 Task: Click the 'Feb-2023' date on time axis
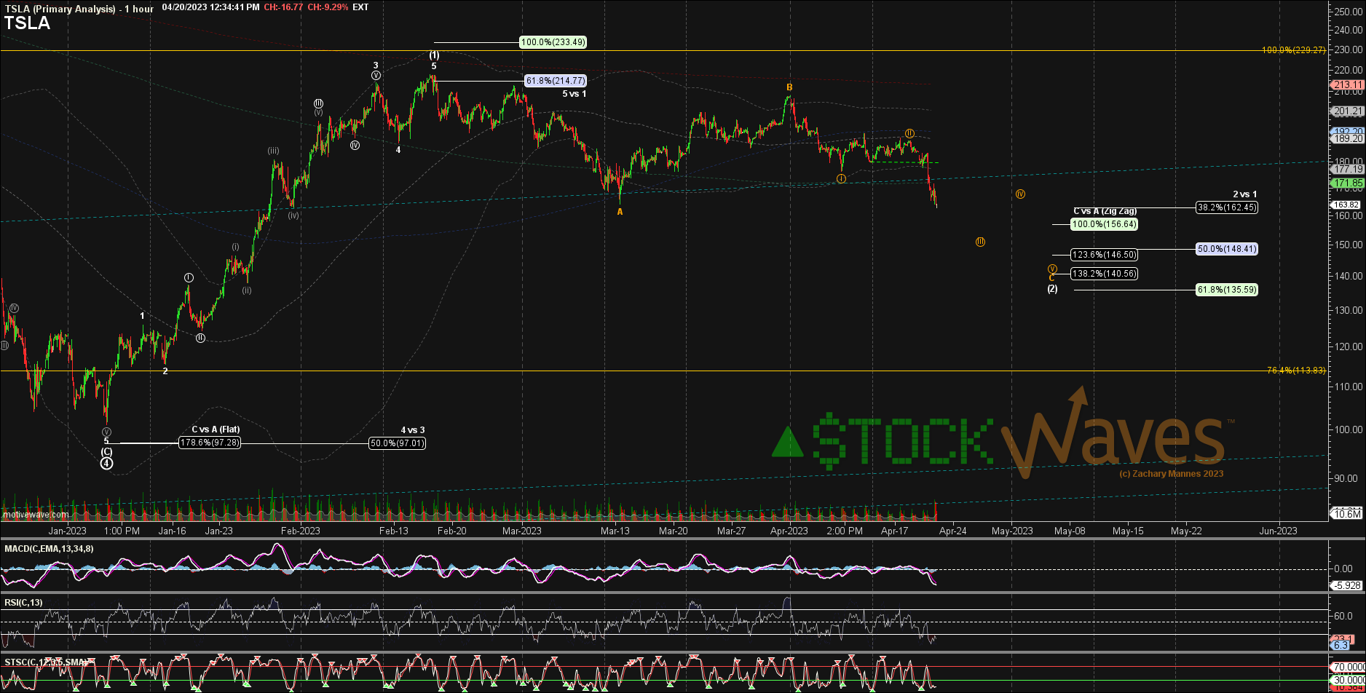(x=300, y=531)
